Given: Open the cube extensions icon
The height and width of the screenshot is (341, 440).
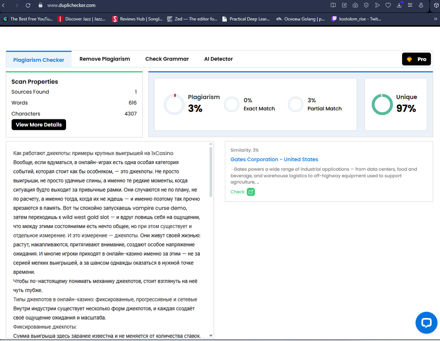Looking at the screenshot, I should coord(436,5).
